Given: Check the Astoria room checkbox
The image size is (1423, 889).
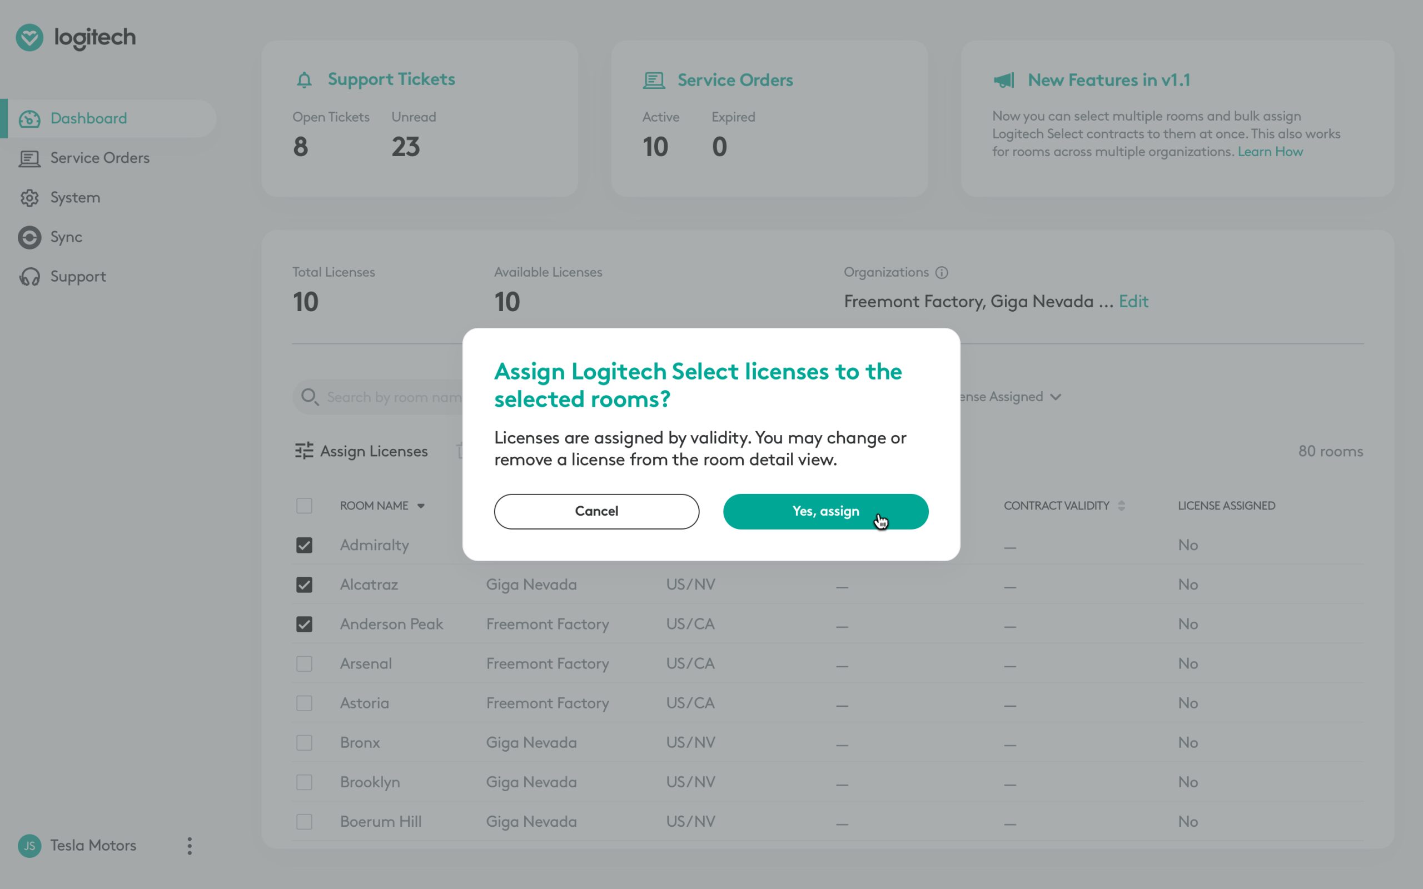Looking at the screenshot, I should point(304,703).
